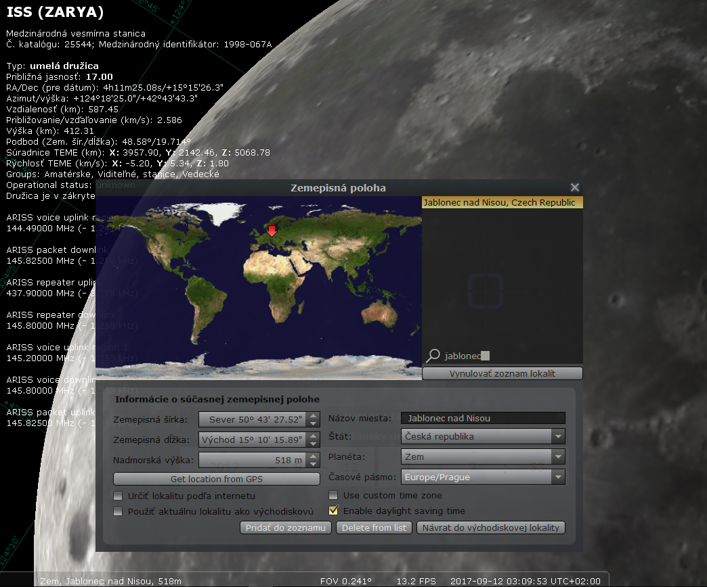Raise Nadmorská výška using up arrow

pos(313,456)
